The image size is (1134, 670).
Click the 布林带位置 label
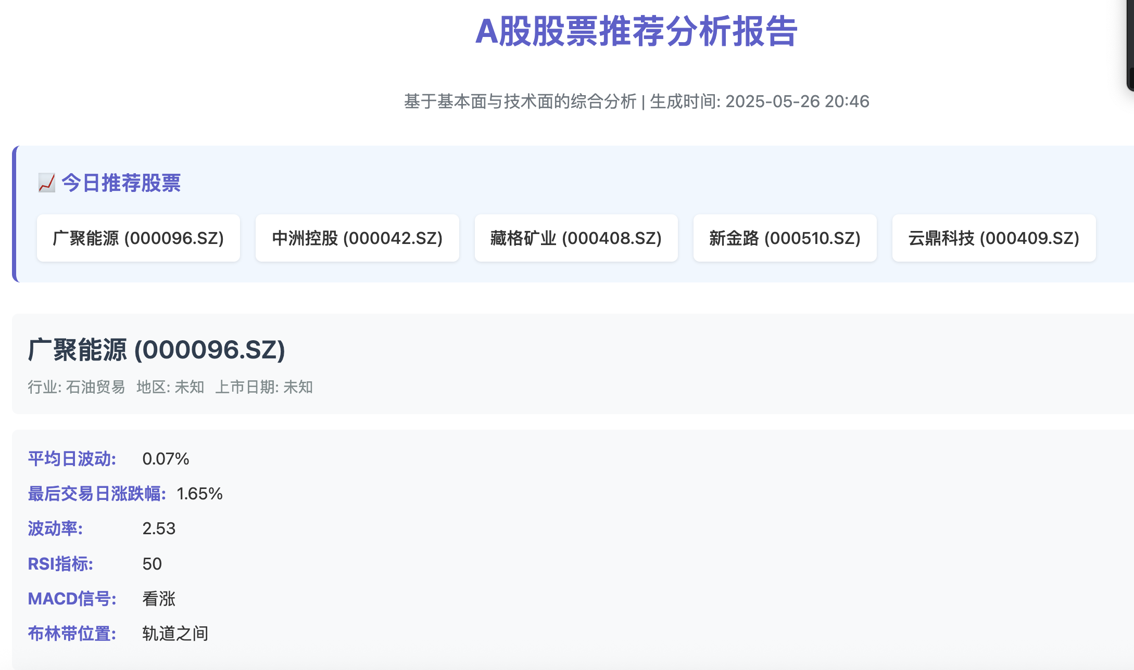[72, 634]
